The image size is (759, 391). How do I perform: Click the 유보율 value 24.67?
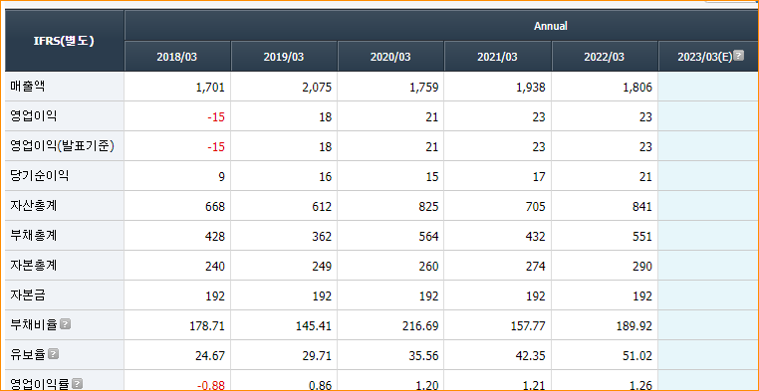coord(210,356)
